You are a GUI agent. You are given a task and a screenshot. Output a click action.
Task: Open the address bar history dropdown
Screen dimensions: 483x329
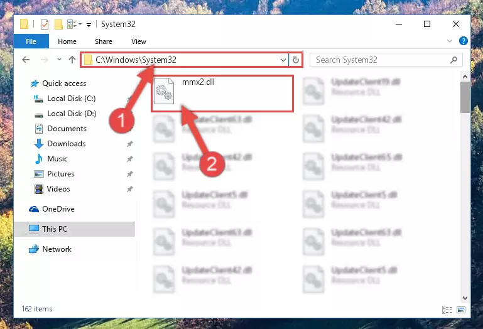tap(283, 60)
